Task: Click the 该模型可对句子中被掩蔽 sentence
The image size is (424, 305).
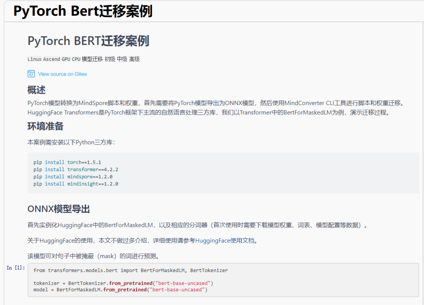Action: click(x=93, y=256)
